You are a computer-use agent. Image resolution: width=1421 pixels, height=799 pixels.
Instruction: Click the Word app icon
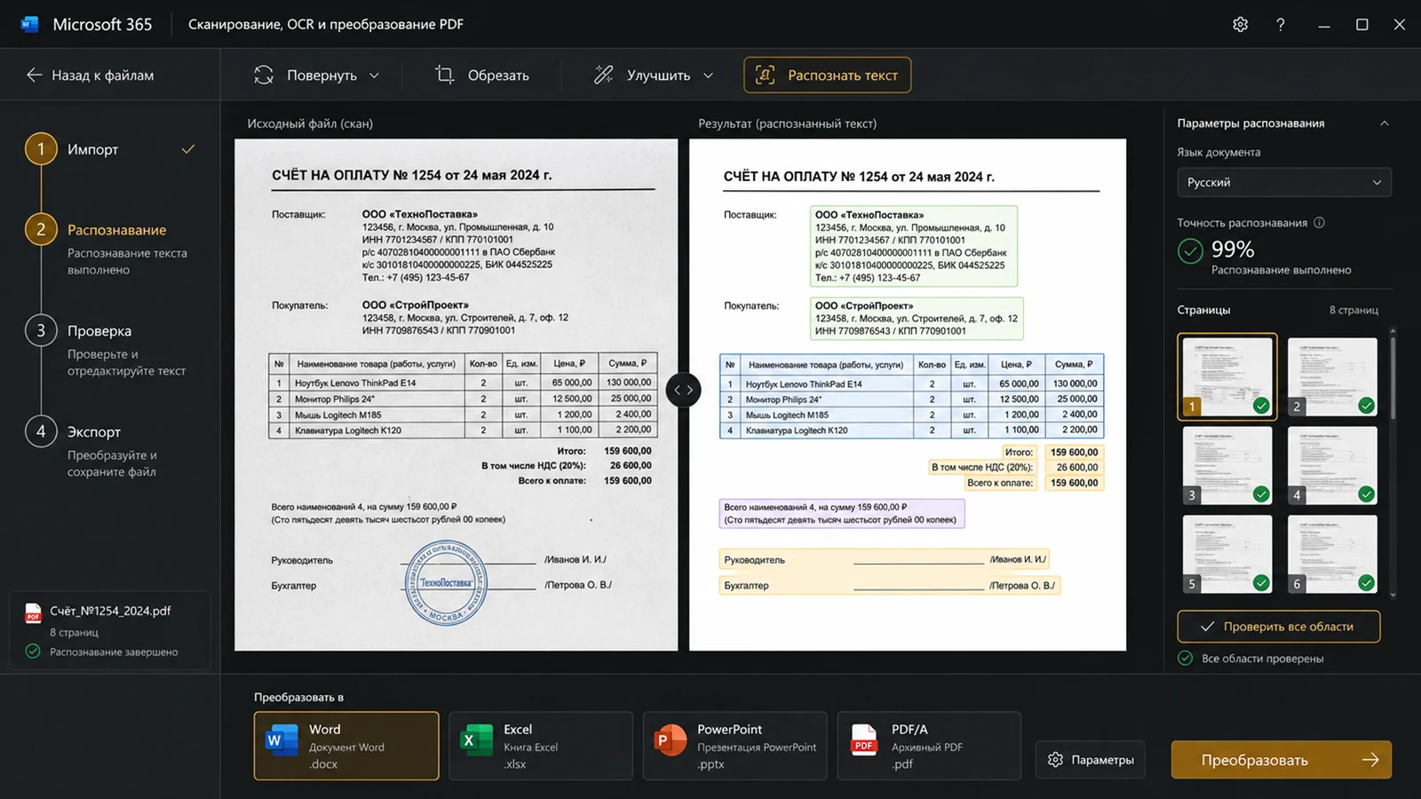tap(282, 740)
